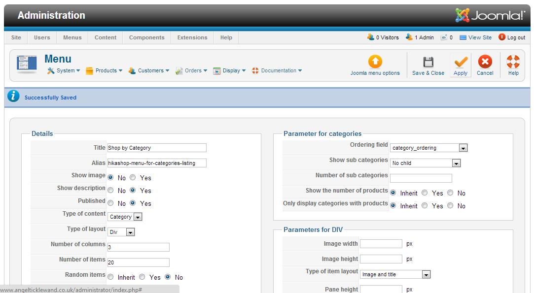Select Inherit for Random items
Viewport: 534px width, 293px height.
click(110, 277)
